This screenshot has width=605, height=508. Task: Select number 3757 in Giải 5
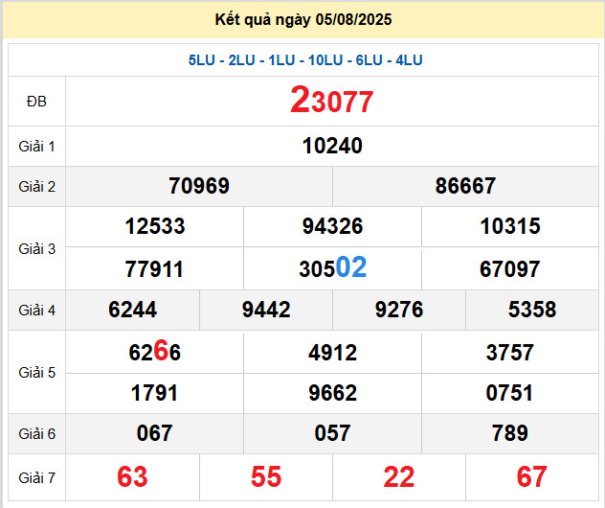(509, 353)
